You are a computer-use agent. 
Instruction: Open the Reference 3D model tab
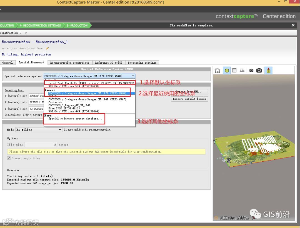(109, 63)
